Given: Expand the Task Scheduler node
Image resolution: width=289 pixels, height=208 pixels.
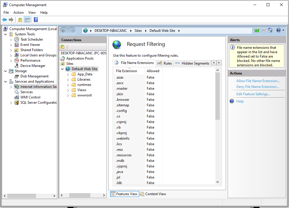Looking at the screenshot, I should tap(11, 40).
